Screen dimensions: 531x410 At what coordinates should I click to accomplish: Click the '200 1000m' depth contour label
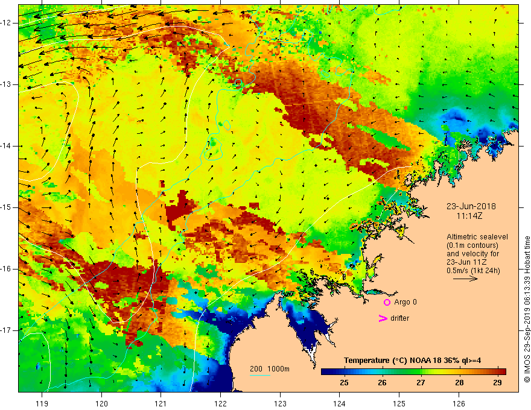[270, 369]
